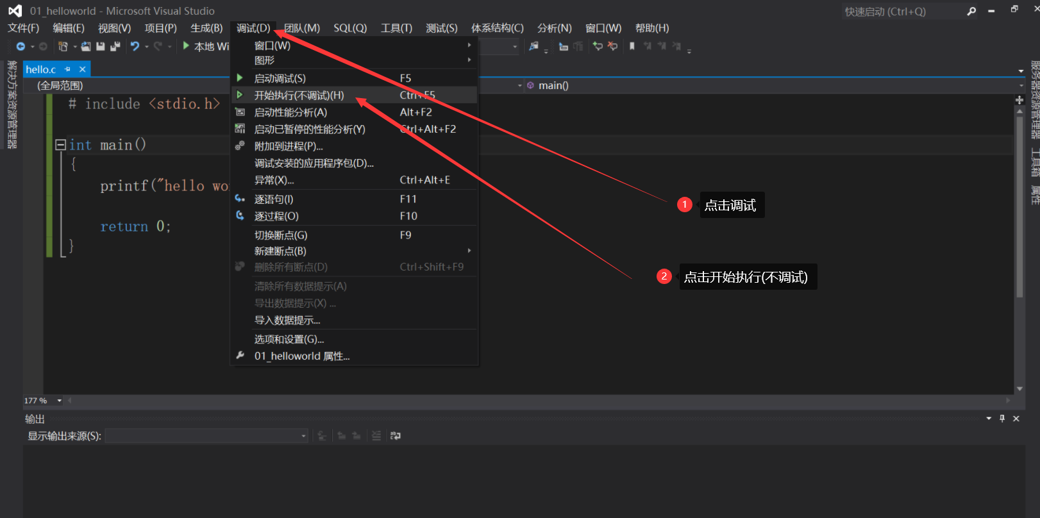
Task: Select 附加到进程(P)... menu item
Action: coord(355,146)
